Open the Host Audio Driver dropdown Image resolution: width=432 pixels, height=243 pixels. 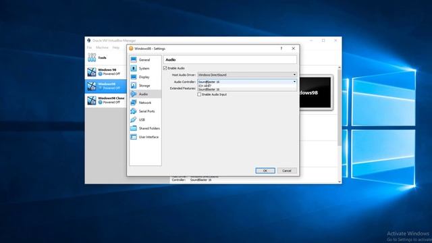(247, 75)
